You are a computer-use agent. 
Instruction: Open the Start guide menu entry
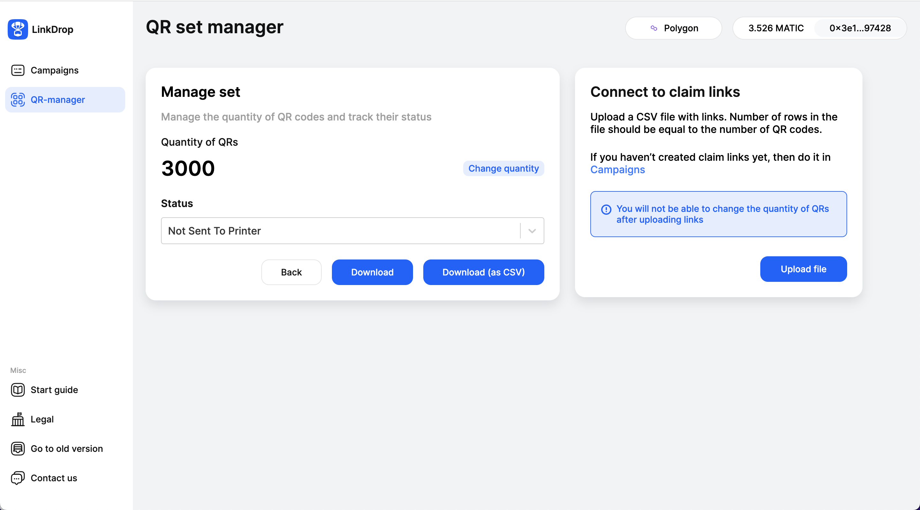65,390
